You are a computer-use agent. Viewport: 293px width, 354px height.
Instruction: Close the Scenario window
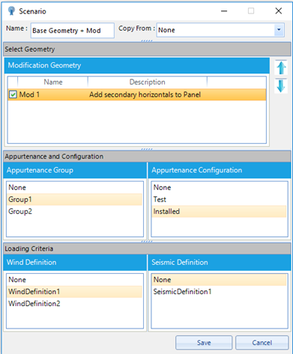coord(279,11)
